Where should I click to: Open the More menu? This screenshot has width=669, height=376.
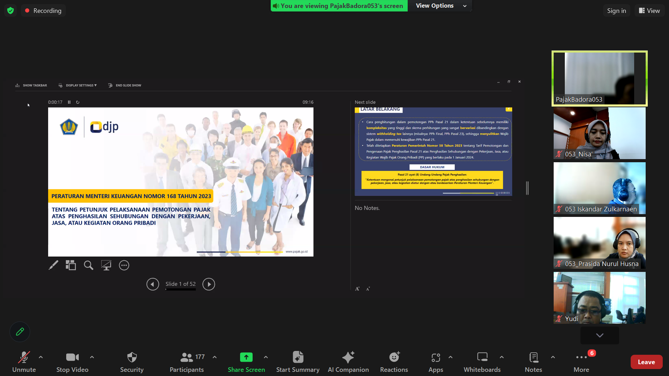tap(581, 357)
